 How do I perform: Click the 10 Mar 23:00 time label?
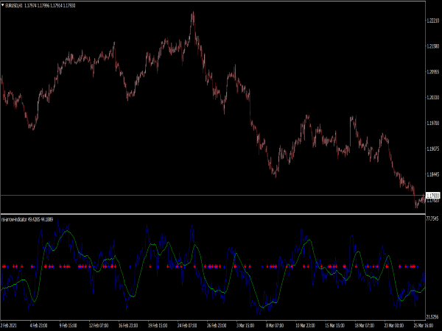306,326
